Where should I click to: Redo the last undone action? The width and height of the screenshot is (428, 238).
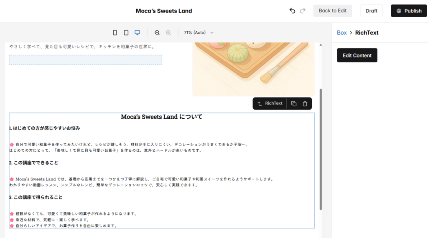pos(303,11)
